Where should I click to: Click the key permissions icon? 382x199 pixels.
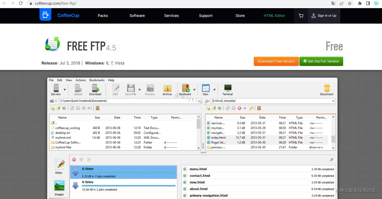point(251,108)
